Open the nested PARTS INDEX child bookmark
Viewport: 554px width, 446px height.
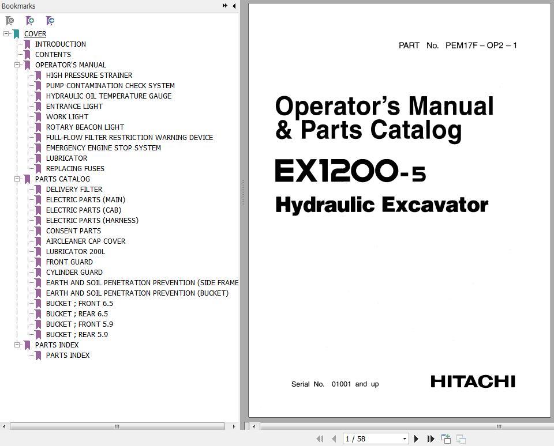tap(68, 356)
